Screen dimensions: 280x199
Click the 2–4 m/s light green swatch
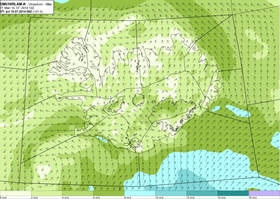pos(46,193)
